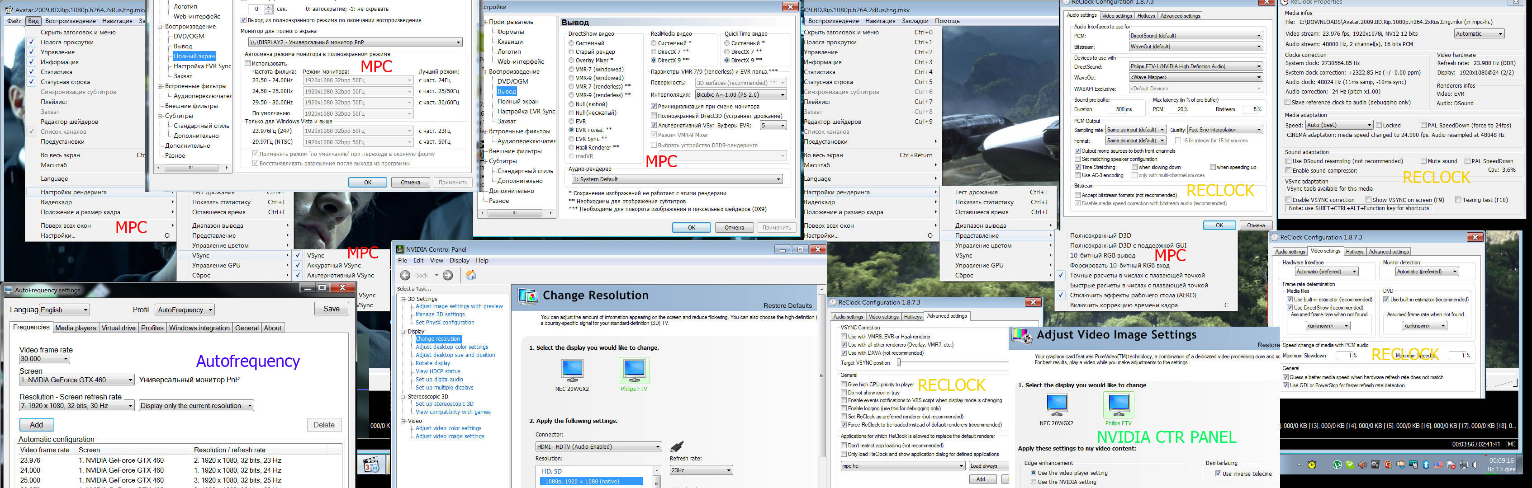Click Save button in AutoFrequency settings
The image size is (1532, 488).
pos(331,309)
